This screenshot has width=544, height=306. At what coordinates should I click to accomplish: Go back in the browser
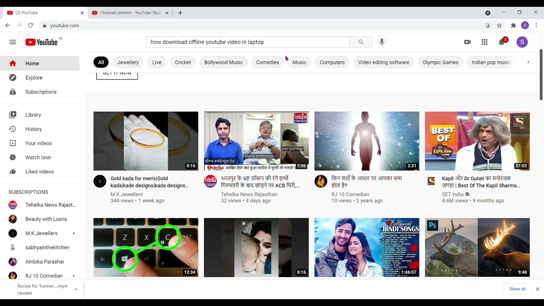(x=8, y=25)
